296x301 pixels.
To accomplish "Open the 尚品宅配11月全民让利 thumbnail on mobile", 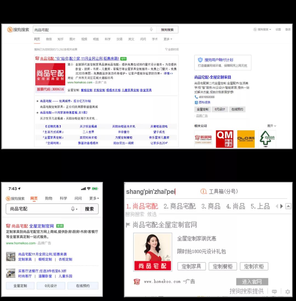I will point(11,257).
